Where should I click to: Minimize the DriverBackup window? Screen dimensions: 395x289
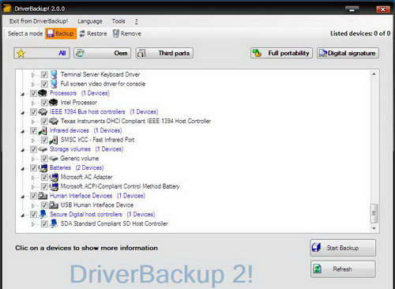click(x=352, y=9)
